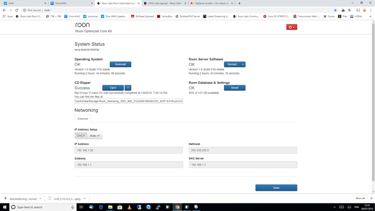Click the CD Ripper help question mark
The image size is (375, 211).
tap(128, 88)
